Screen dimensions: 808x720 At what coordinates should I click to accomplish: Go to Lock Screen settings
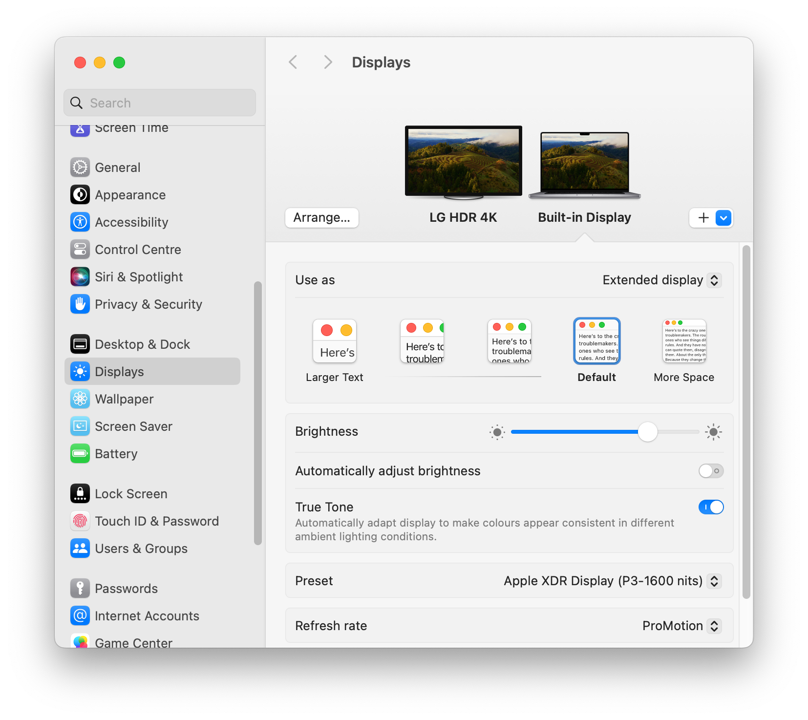point(152,494)
